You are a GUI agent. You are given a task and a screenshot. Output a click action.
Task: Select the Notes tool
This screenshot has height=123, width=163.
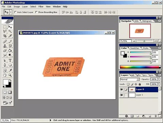[x=5, y=71]
